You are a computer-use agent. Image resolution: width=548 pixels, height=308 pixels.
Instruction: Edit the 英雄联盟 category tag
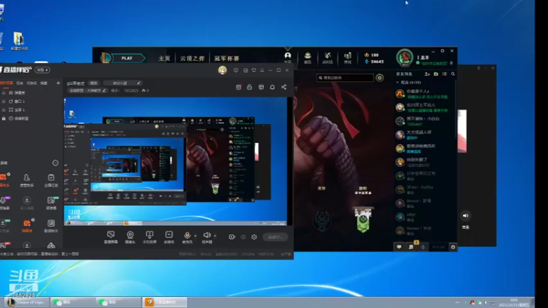[87, 90]
